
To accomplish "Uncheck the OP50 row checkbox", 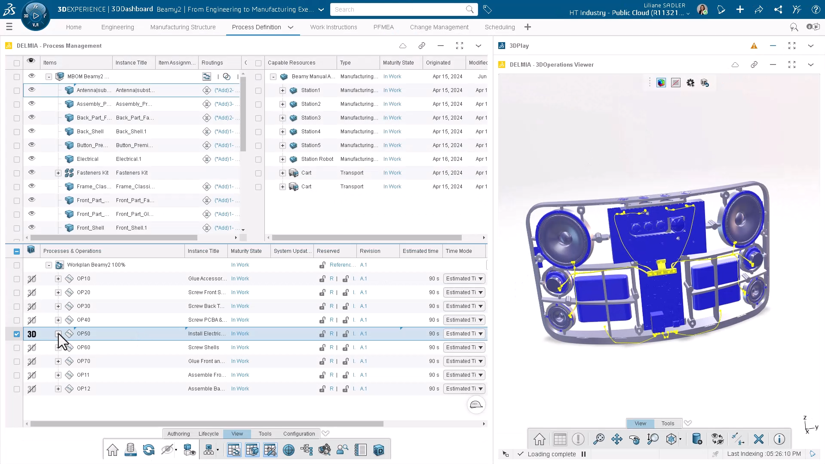I will pyautogui.click(x=17, y=334).
